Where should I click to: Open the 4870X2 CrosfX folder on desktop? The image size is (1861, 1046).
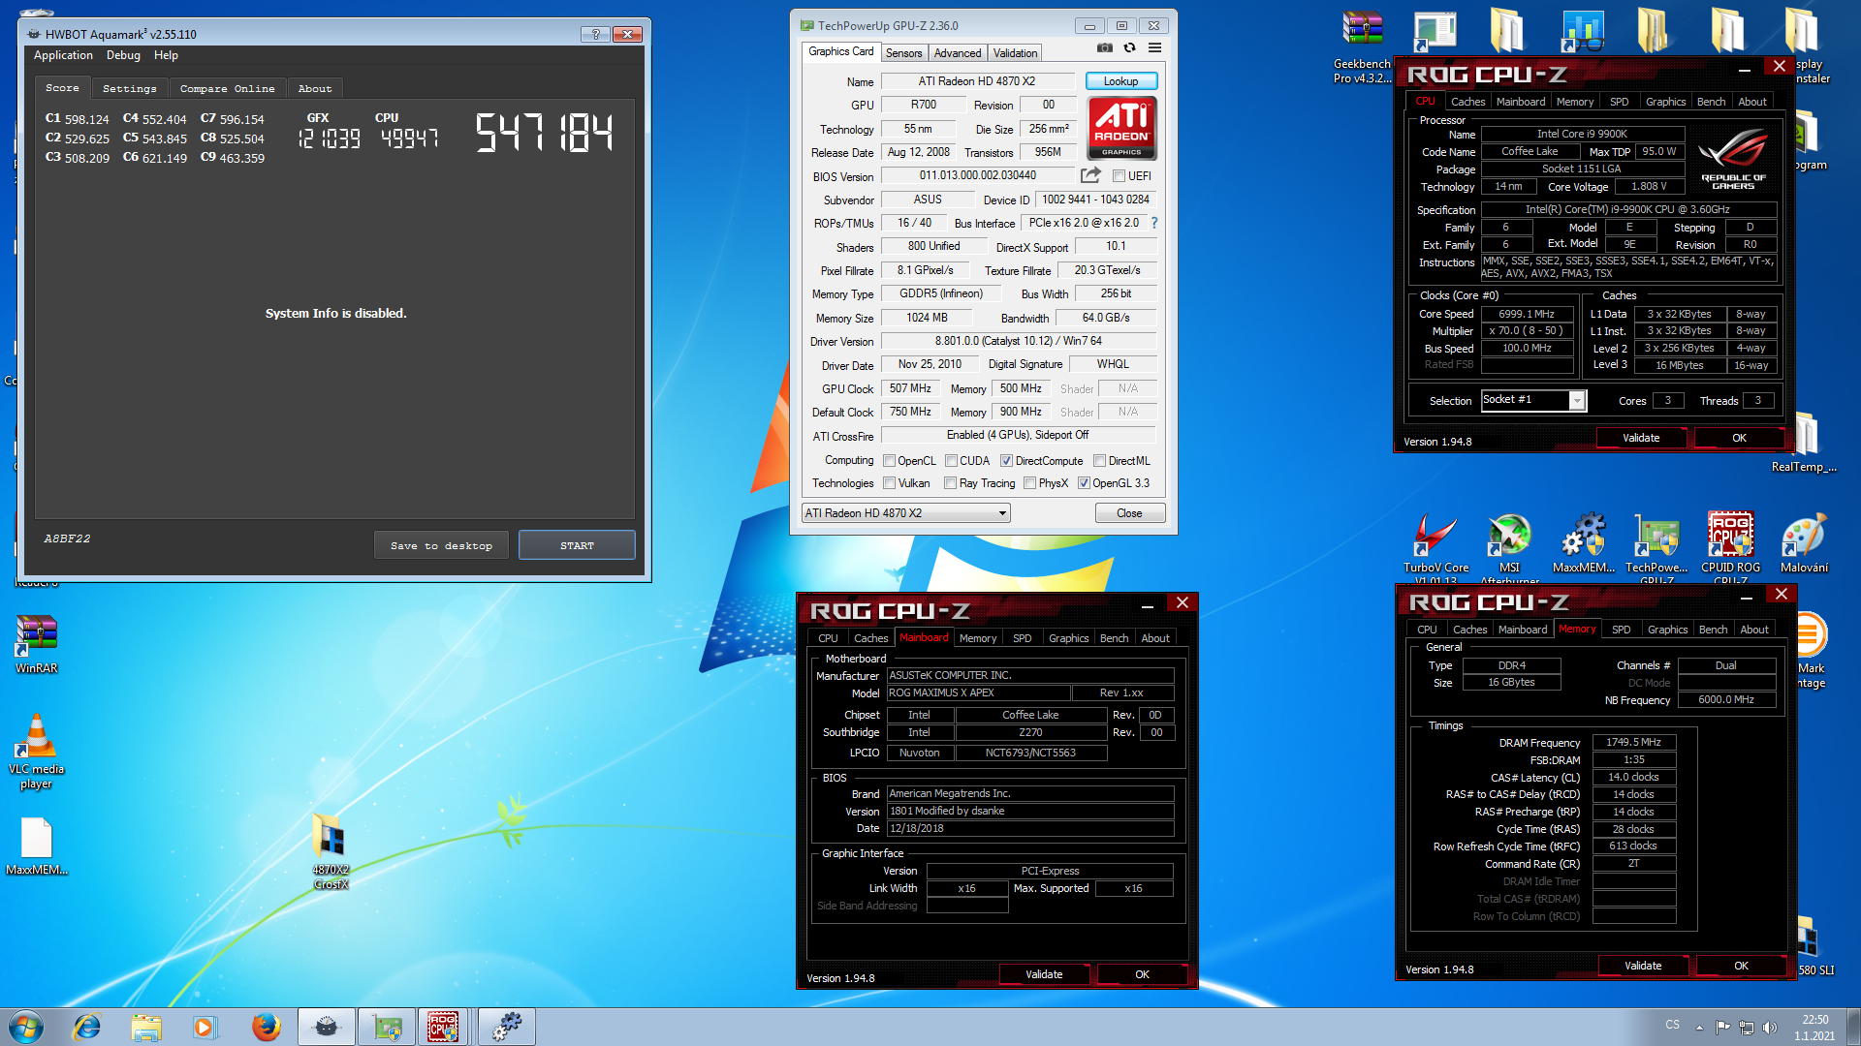pos(330,850)
